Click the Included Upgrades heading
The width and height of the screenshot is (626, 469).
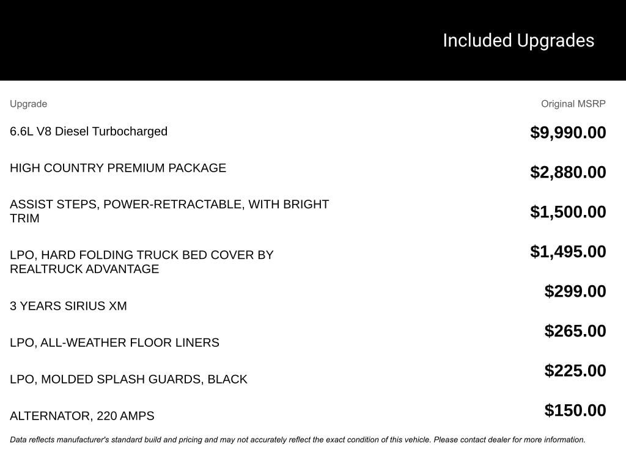click(x=518, y=41)
